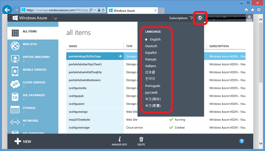Sort by the TYPE column header
The height and width of the screenshot is (151, 265).
coord(129,46)
